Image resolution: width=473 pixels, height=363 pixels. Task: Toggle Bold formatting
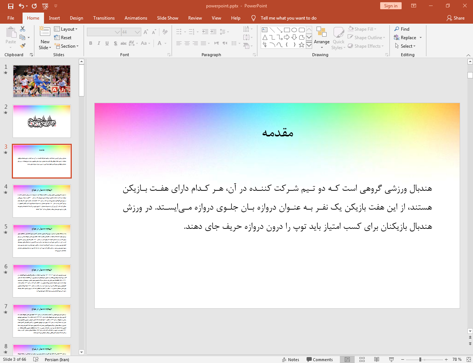pyautogui.click(x=91, y=43)
